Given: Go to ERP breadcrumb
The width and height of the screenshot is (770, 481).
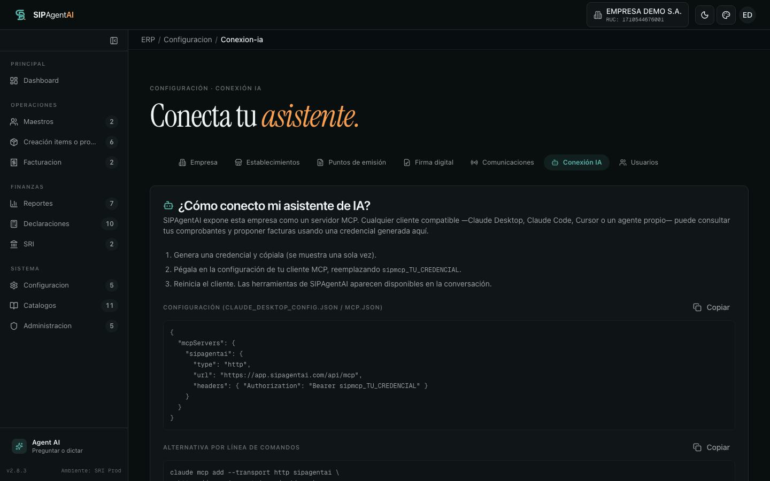Looking at the screenshot, I should coord(148,40).
